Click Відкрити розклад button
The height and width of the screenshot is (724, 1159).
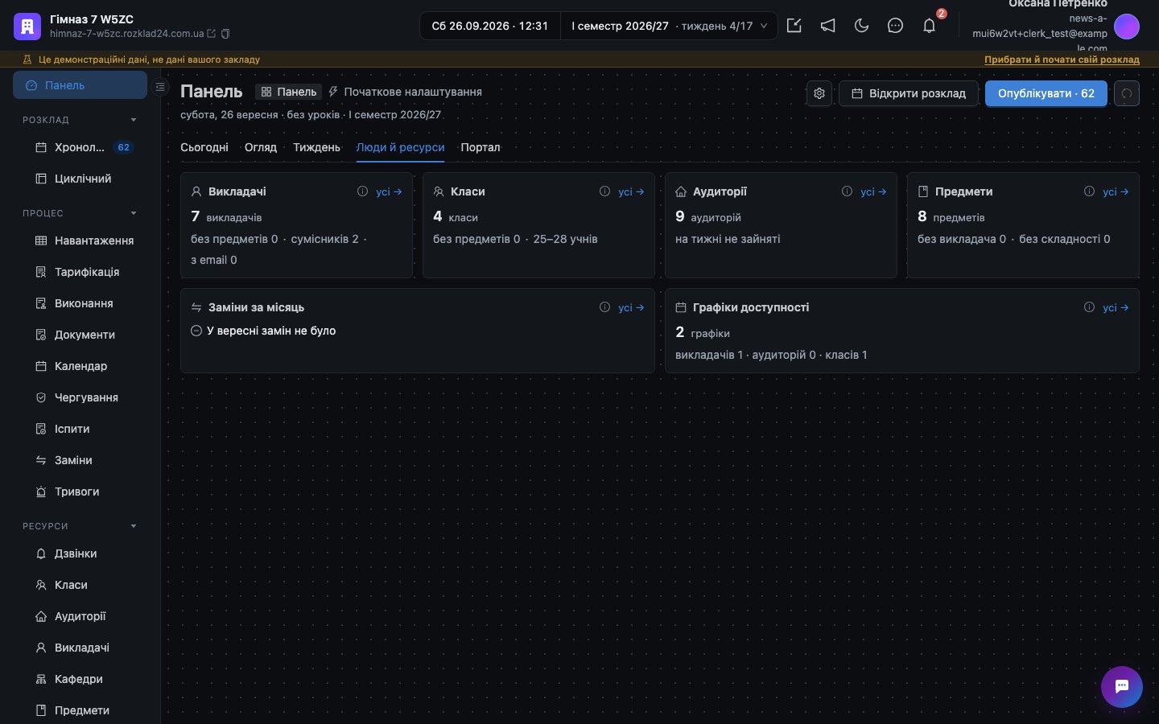[909, 93]
